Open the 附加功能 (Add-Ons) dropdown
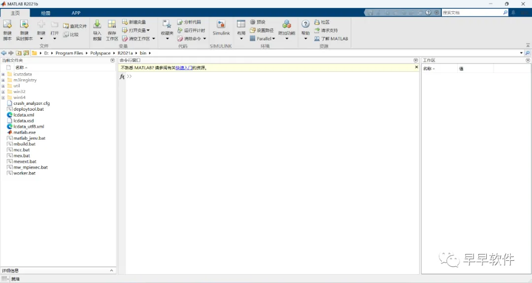This screenshot has height=283, width=532. click(x=287, y=39)
